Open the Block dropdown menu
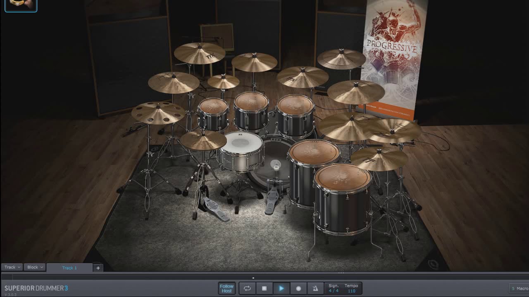Screen dimensions: 529x297 (35, 267)
